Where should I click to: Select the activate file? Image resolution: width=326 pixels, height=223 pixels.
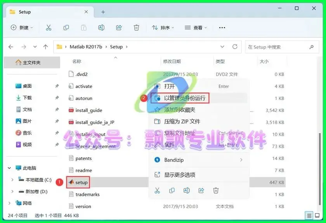[80, 86]
